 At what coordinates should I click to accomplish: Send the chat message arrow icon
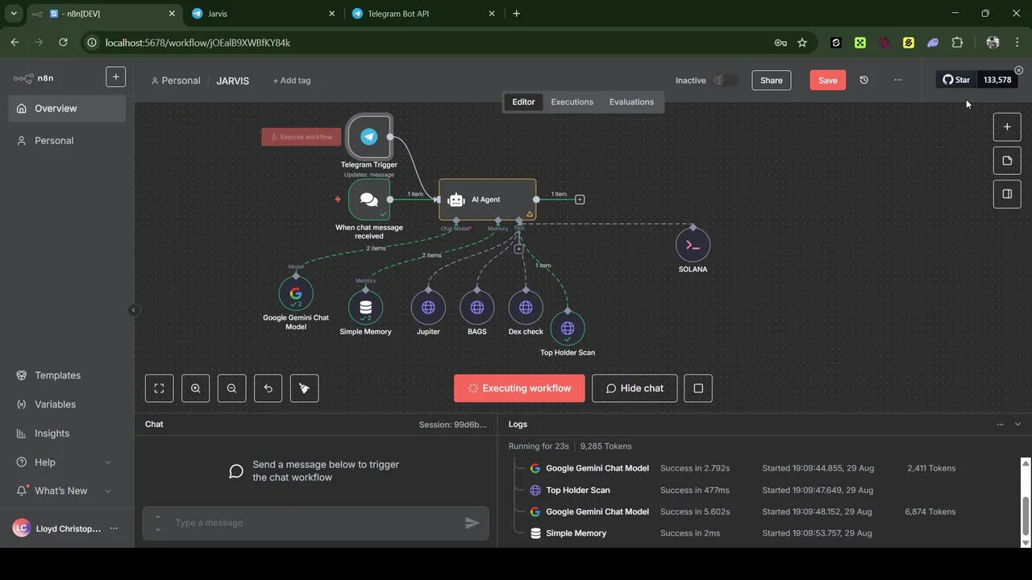click(472, 524)
